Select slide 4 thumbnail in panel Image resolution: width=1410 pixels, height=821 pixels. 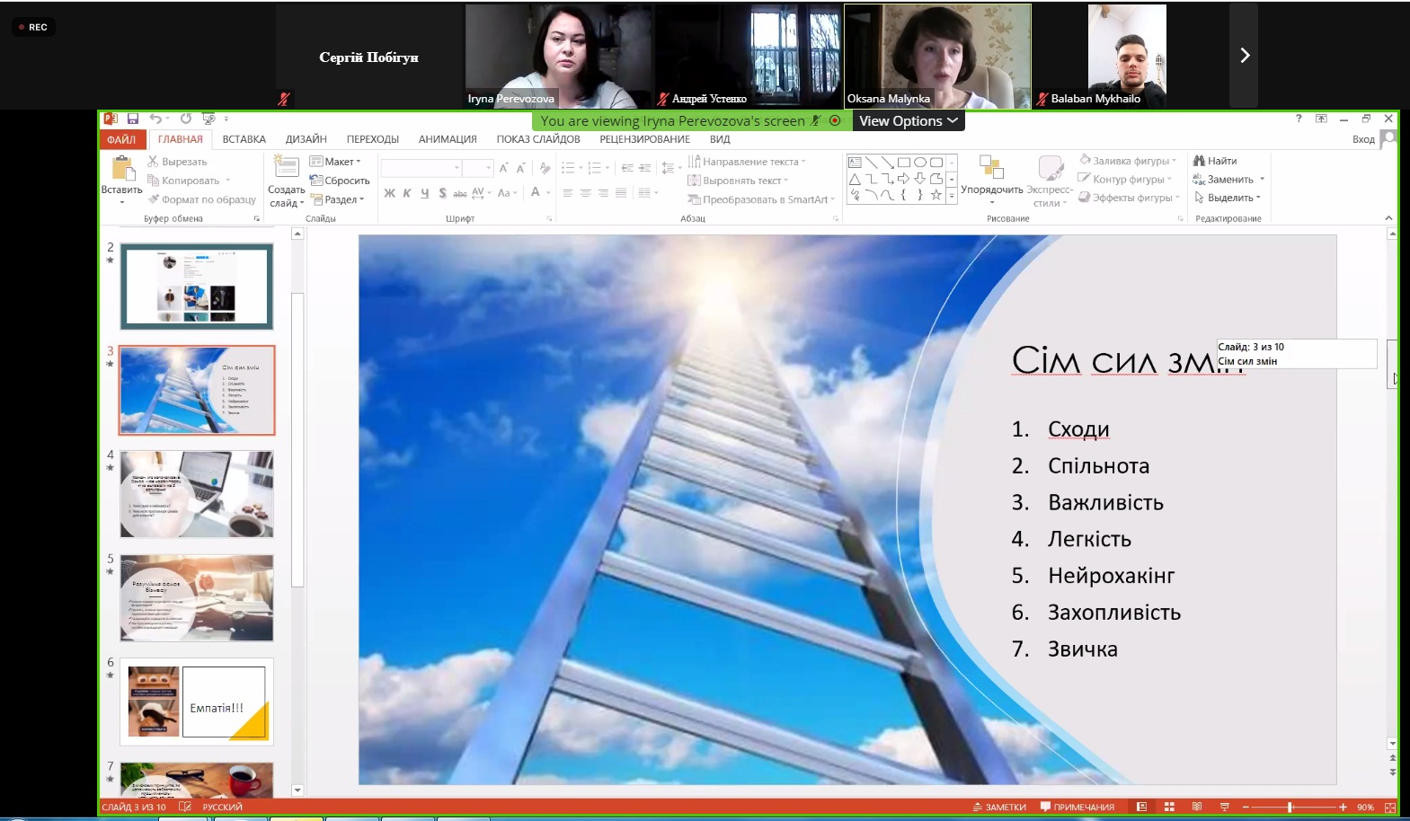[197, 494]
